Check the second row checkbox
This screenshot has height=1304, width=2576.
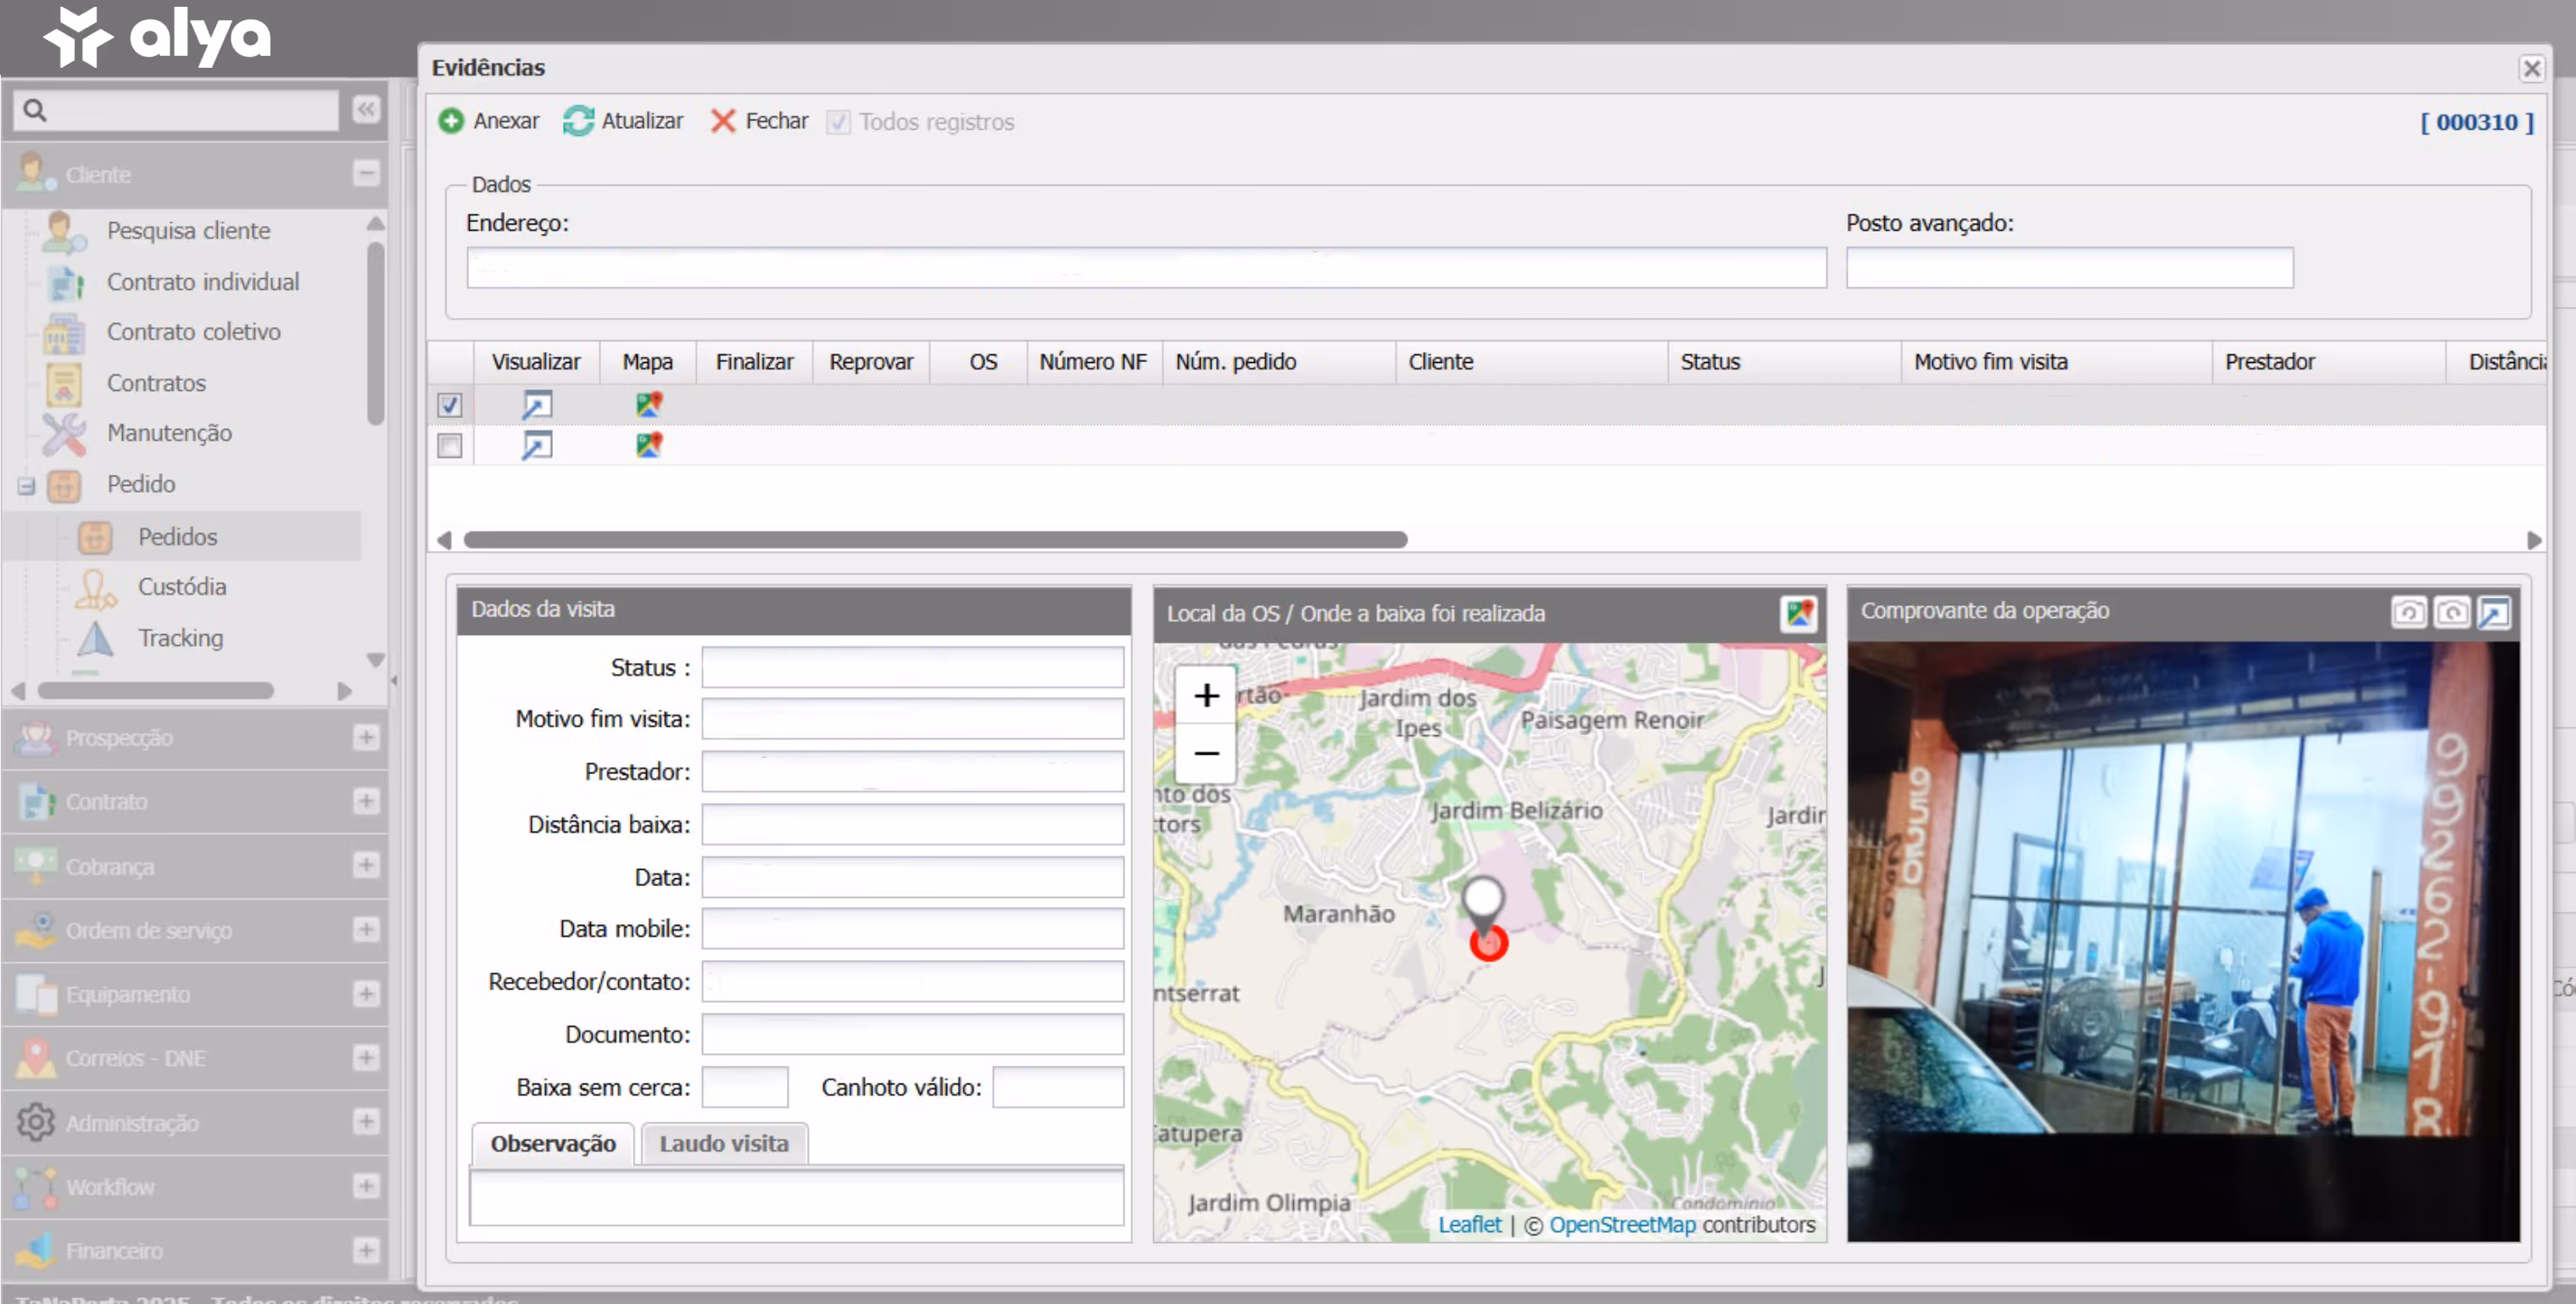[450, 445]
